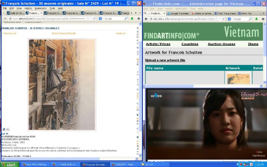This screenshot has width=267, height=167.
Task: Click search magnifier in Artcurial Google box
Action: [x=125, y=19]
